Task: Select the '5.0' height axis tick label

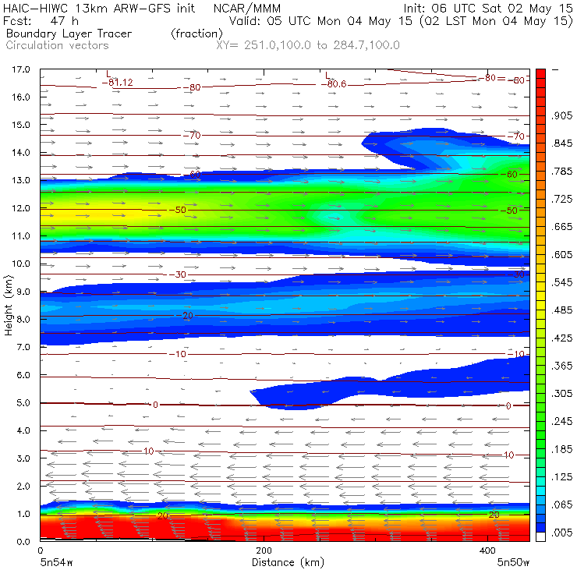Action: [23, 403]
